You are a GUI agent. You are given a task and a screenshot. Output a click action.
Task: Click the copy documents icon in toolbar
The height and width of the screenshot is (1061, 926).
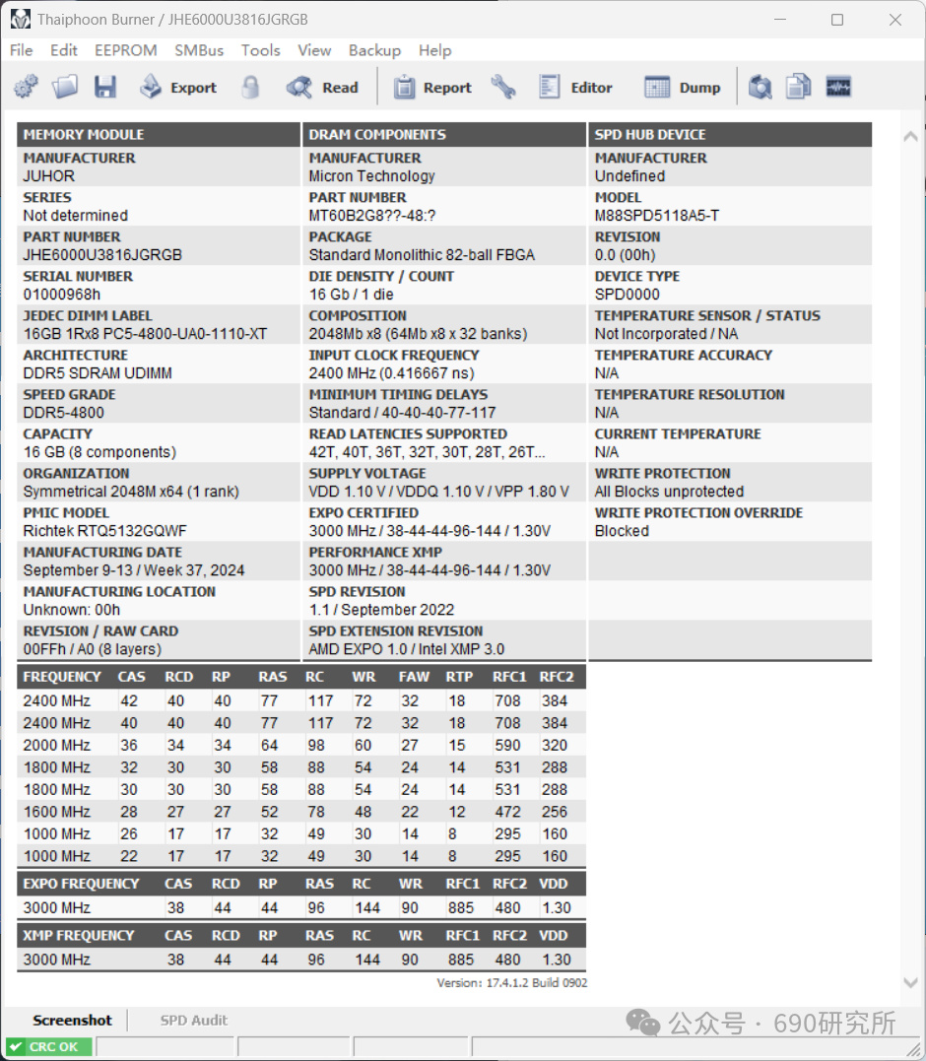click(x=798, y=88)
